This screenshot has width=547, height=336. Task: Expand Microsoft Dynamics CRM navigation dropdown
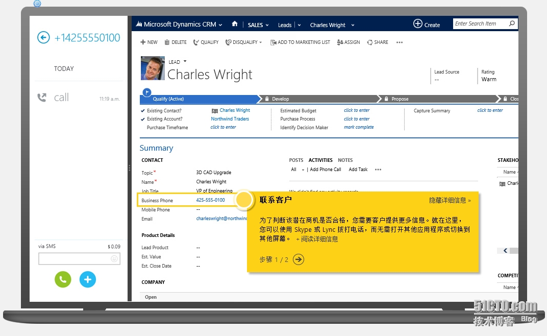click(x=220, y=25)
